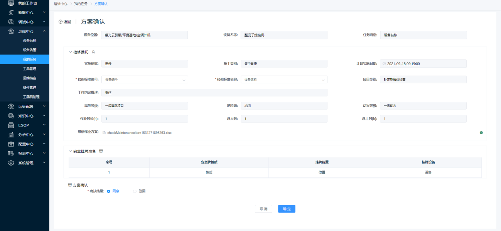Image resolution: width=501 pixels, height=231 pixels.
Task: Select the 驳回 radio option
Action: [135, 191]
